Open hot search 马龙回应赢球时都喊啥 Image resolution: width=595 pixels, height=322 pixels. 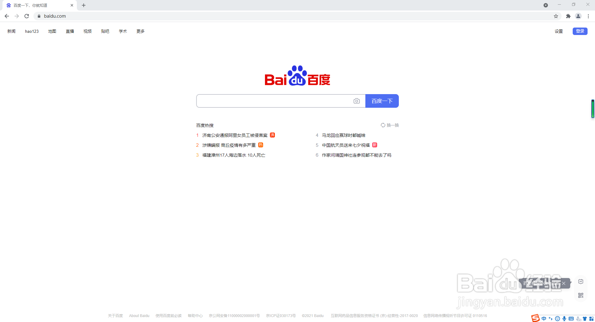(344, 135)
